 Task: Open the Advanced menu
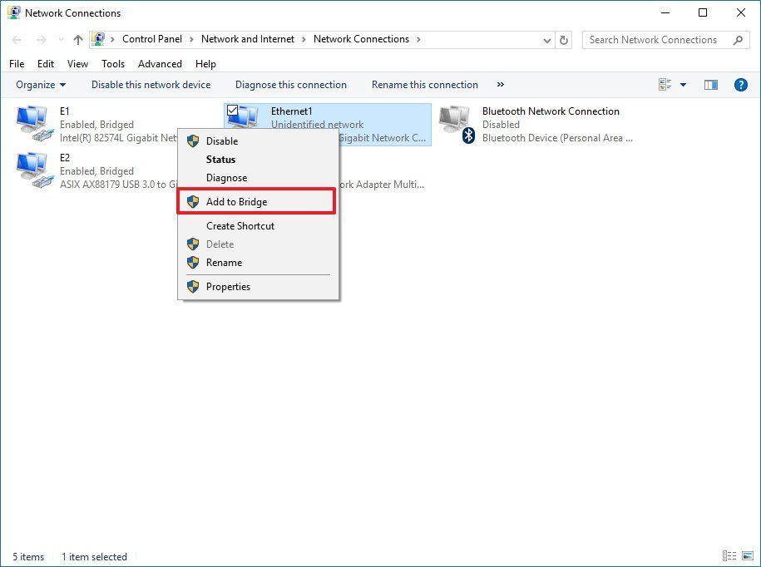[159, 63]
